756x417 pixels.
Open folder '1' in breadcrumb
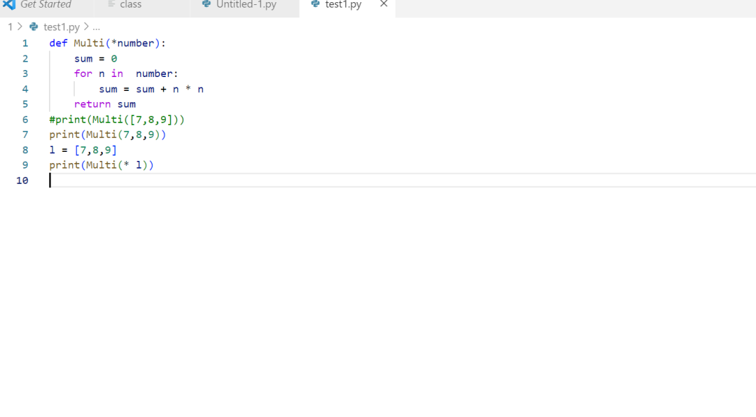pos(10,27)
